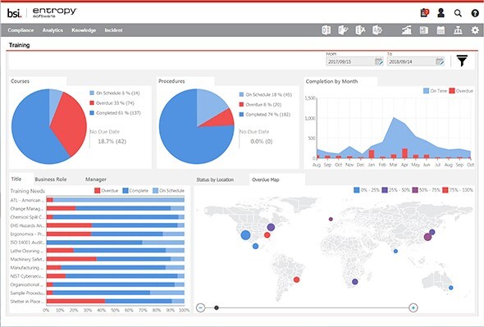This screenshot has width=484, height=327.
Task: Toggle Training Needs Overdue legend
Action: click(x=106, y=191)
